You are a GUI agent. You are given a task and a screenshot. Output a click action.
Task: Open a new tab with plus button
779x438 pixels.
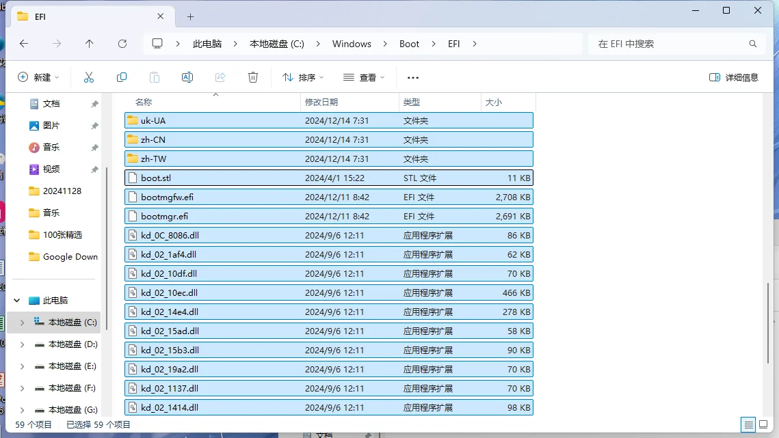coord(191,16)
